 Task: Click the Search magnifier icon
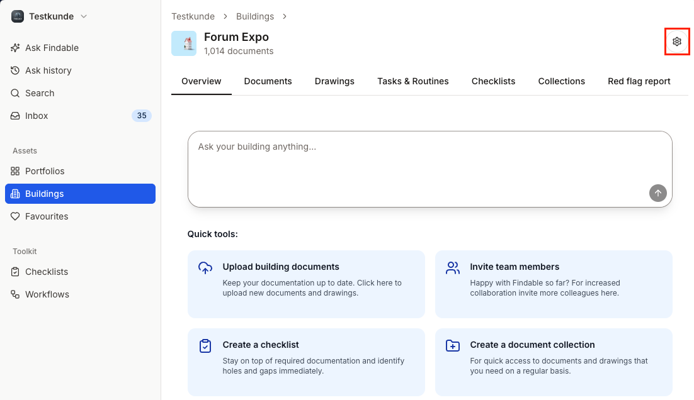[x=14, y=92]
